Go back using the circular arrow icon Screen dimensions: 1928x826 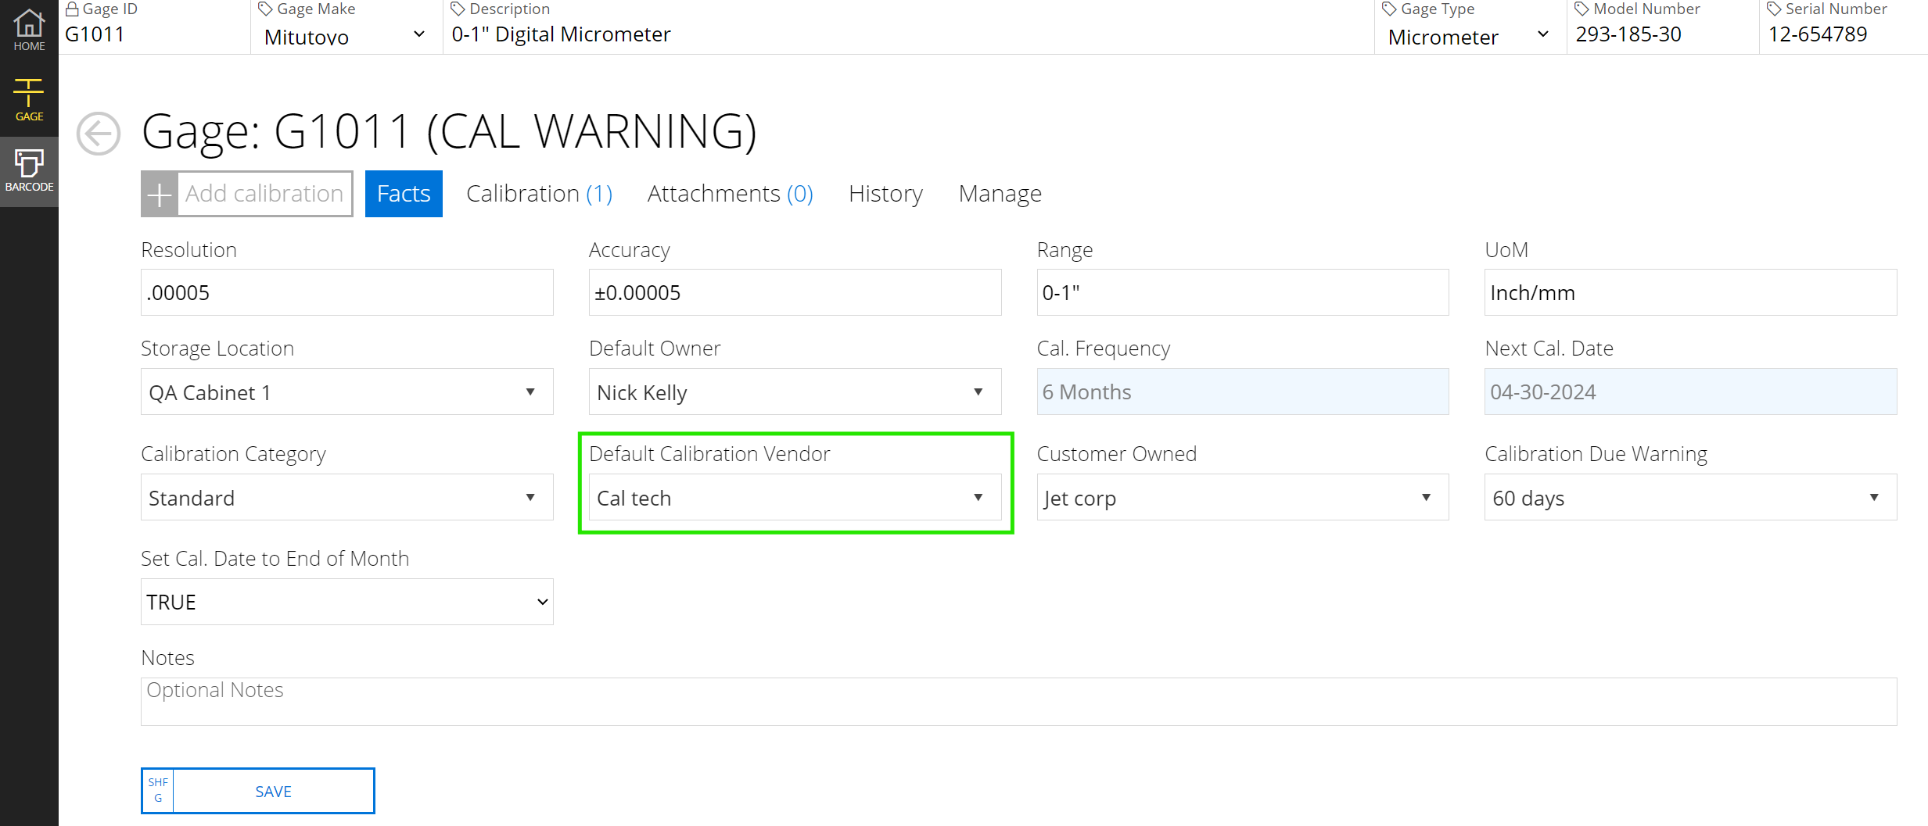coord(99,134)
